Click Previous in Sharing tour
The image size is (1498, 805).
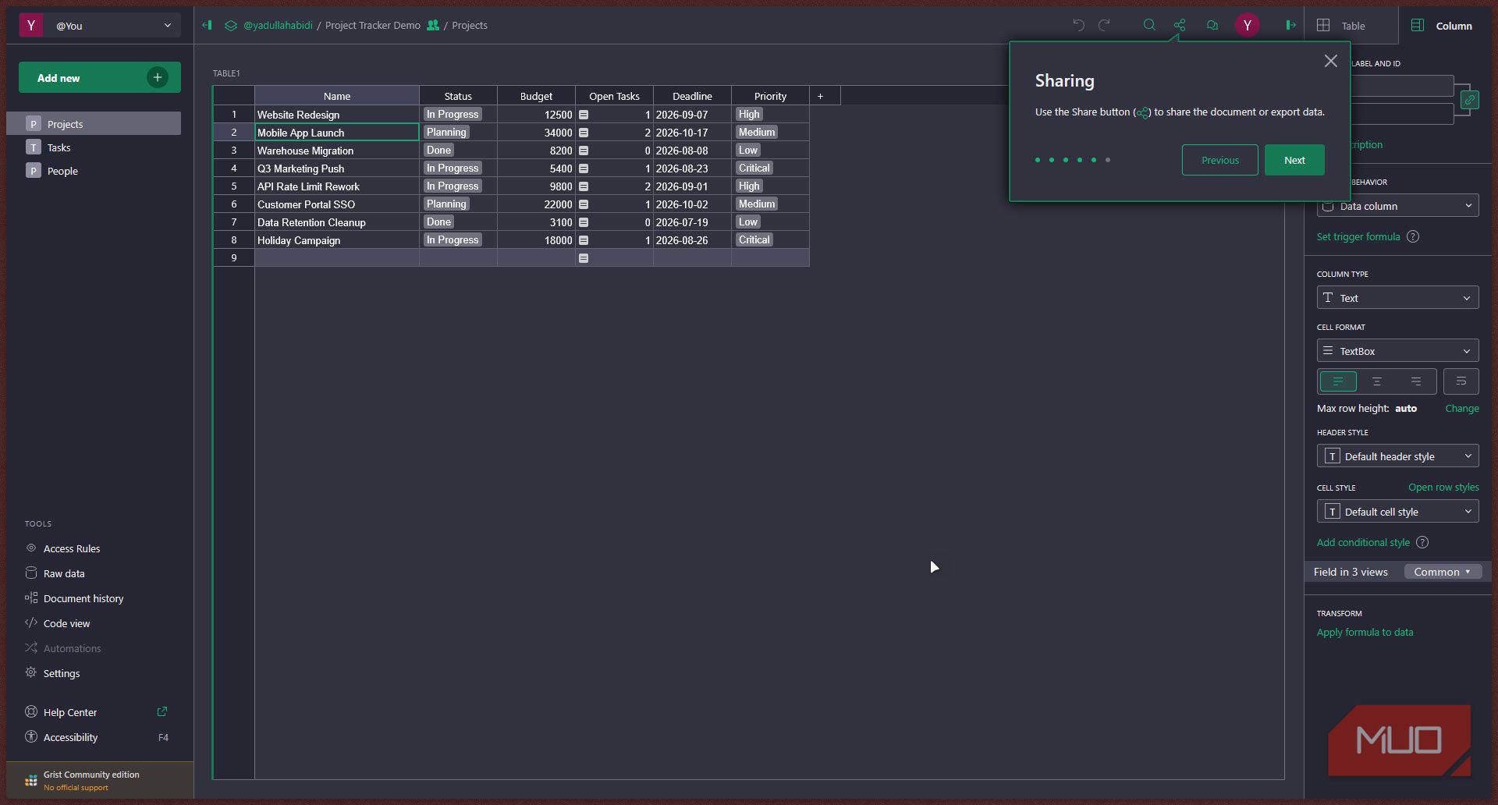click(x=1219, y=160)
